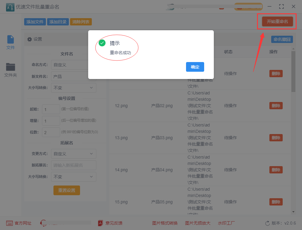This screenshot has height=230, width=302.
Task: Maximize the window with fullscreen icon
Action: tap(281, 7)
